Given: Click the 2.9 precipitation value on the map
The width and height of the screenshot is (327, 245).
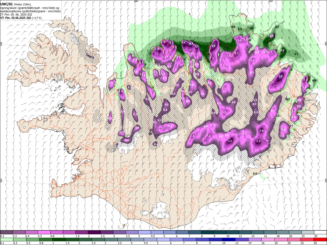Looking at the screenshot, I should coord(157,49).
